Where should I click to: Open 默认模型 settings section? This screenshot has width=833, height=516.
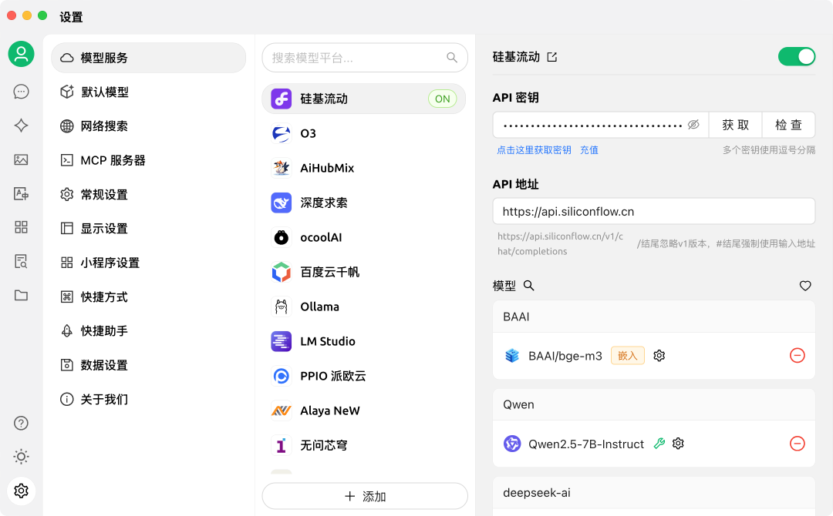148,92
